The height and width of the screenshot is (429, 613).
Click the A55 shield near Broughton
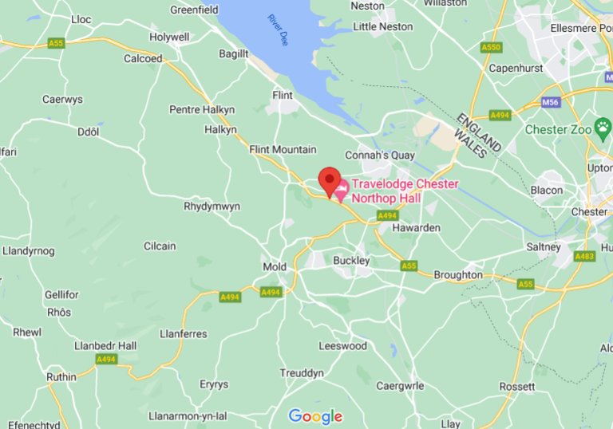(409, 266)
